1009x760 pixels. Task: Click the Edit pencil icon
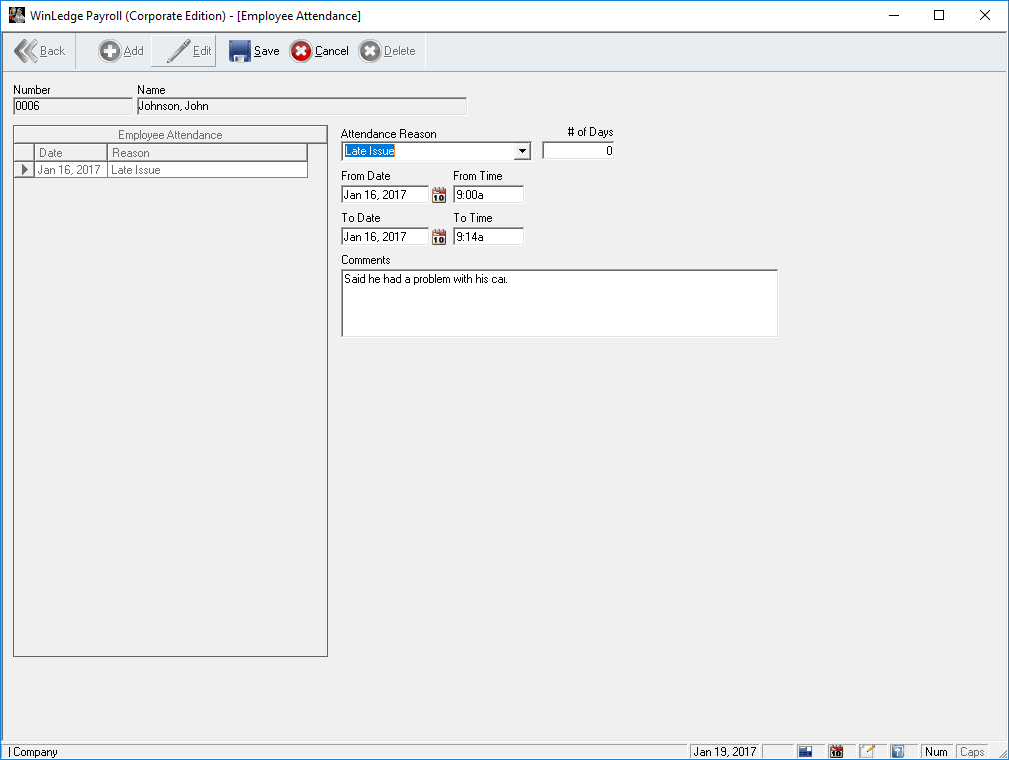tap(179, 51)
